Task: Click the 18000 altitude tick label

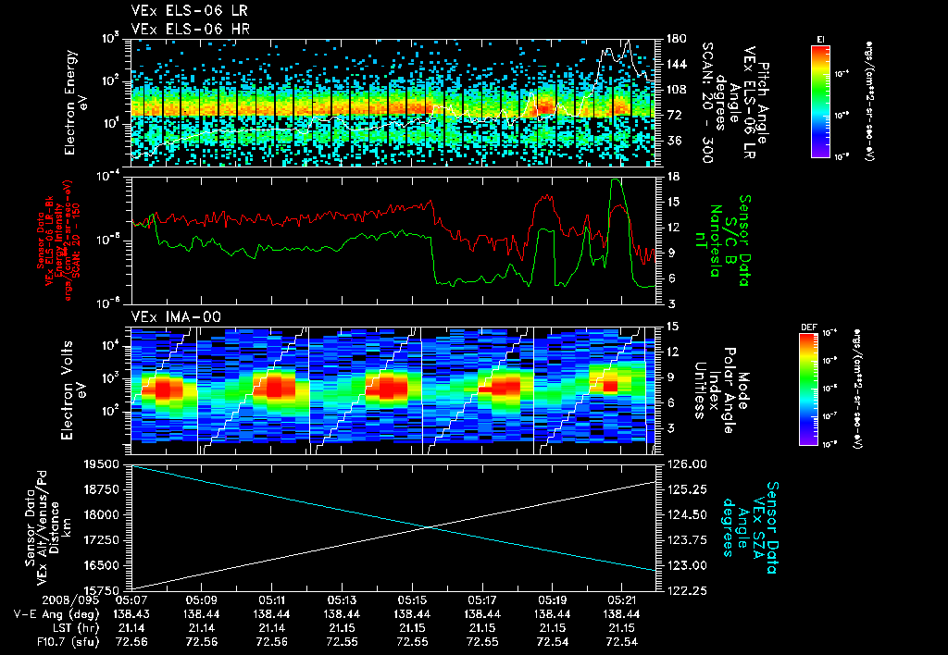Action: (x=102, y=514)
